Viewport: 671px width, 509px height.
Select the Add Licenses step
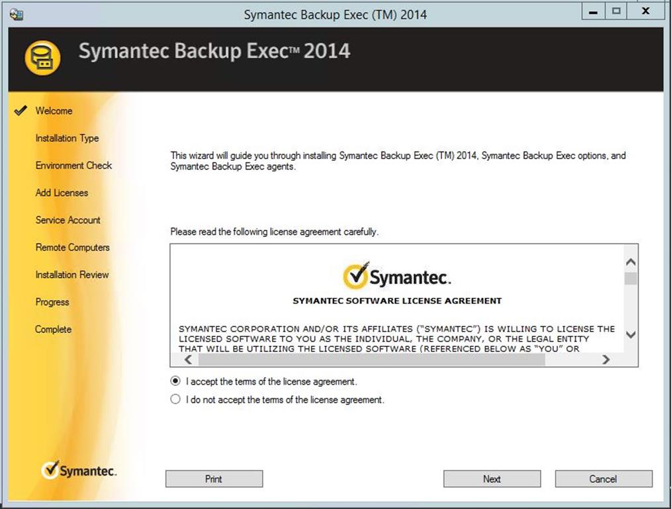coord(62,193)
